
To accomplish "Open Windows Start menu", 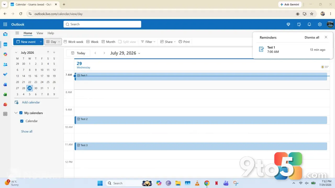I will point(100,183).
